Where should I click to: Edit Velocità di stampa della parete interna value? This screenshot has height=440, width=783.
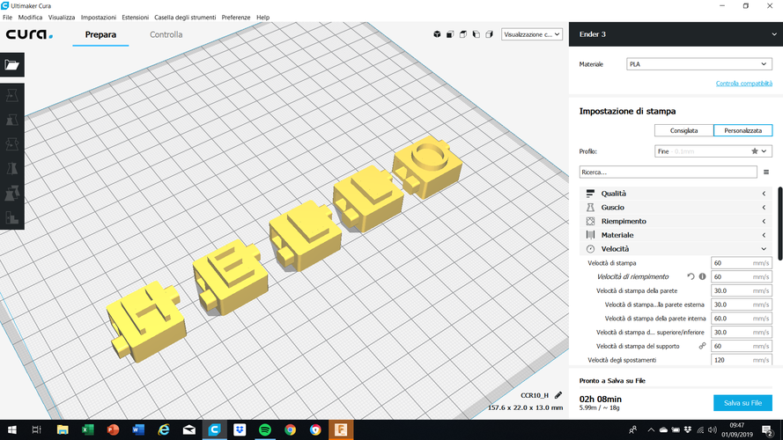[x=741, y=319]
